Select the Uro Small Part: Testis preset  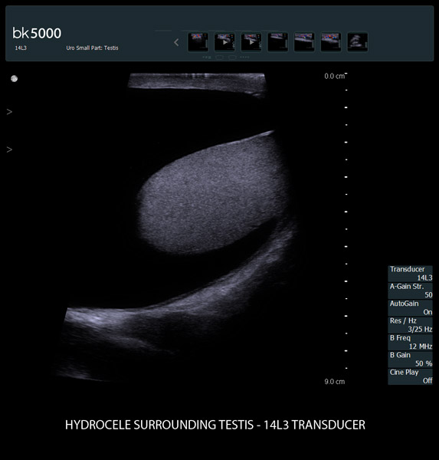click(x=92, y=48)
